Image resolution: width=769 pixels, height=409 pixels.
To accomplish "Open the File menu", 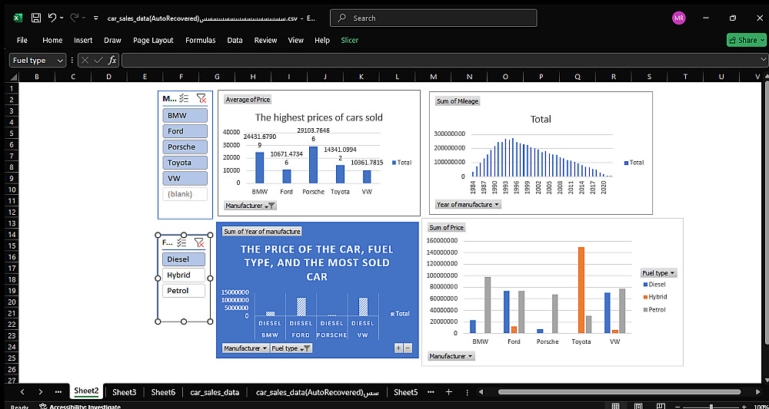I will tap(22, 40).
